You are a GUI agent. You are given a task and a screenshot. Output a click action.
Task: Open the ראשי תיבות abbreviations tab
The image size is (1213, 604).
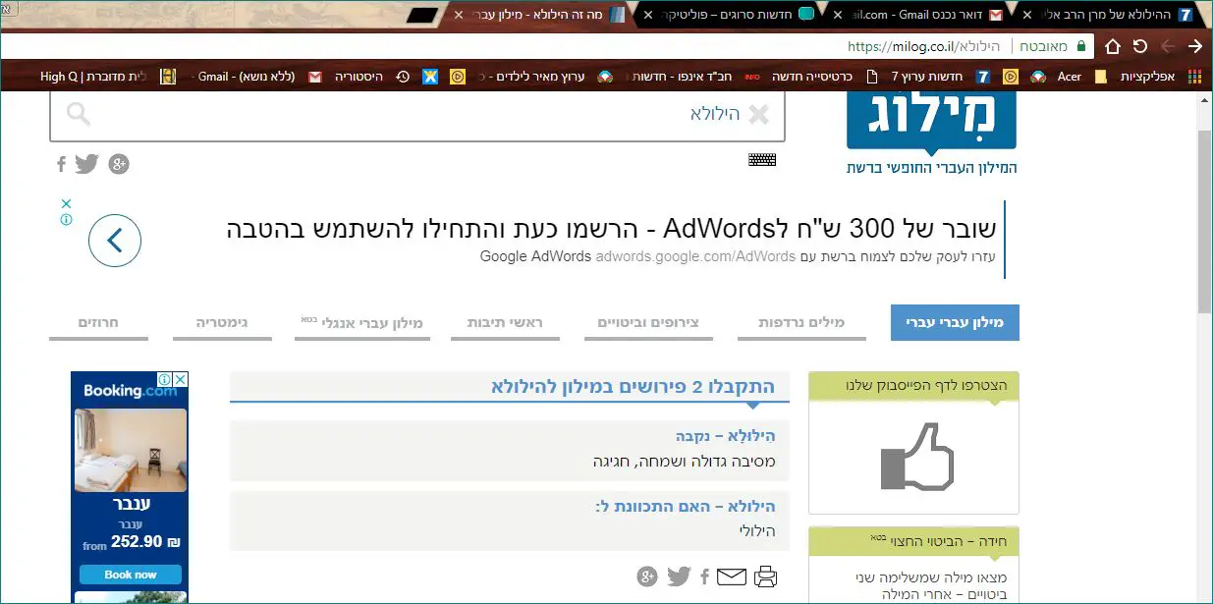click(505, 323)
